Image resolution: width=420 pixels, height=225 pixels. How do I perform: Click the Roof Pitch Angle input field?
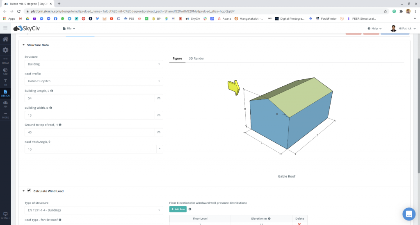coord(90,149)
